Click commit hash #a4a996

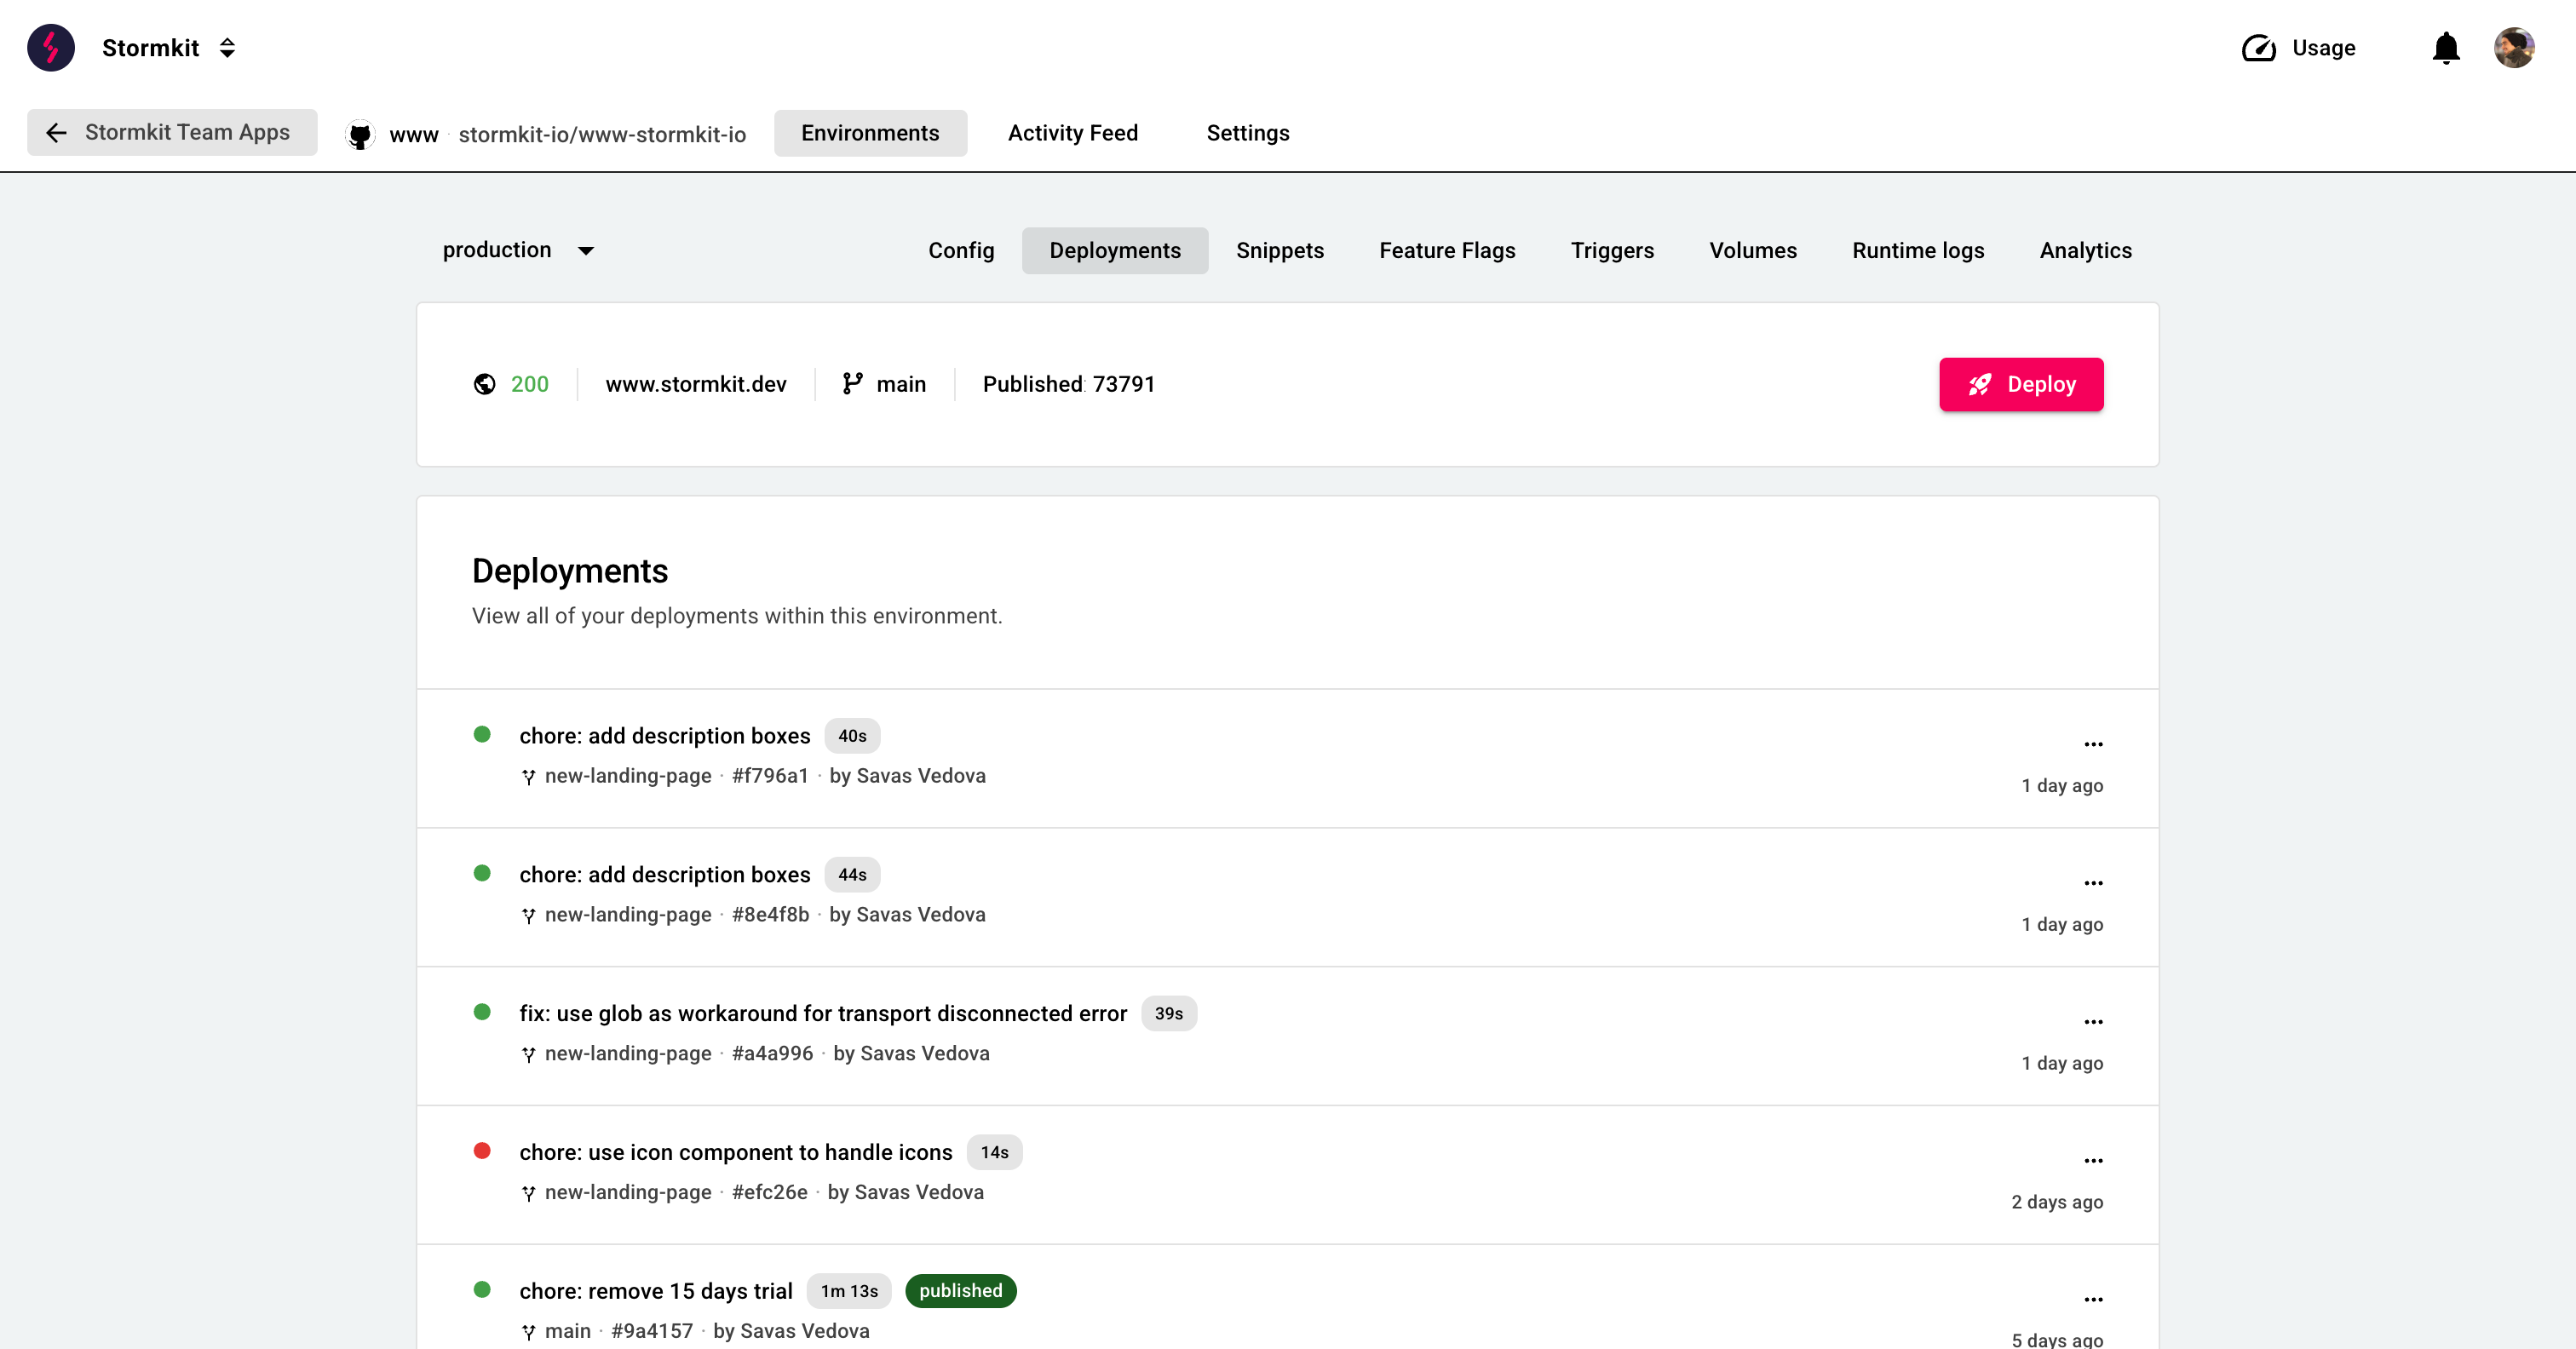(x=771, y=1053)
